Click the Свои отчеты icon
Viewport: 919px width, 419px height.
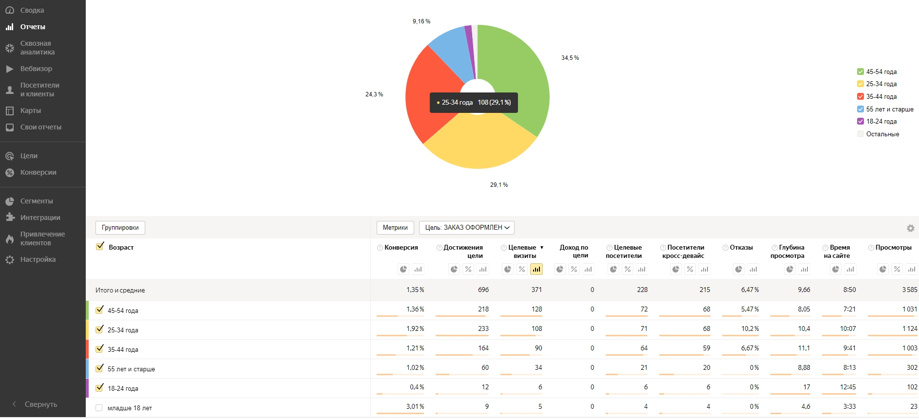click(10, 127)
